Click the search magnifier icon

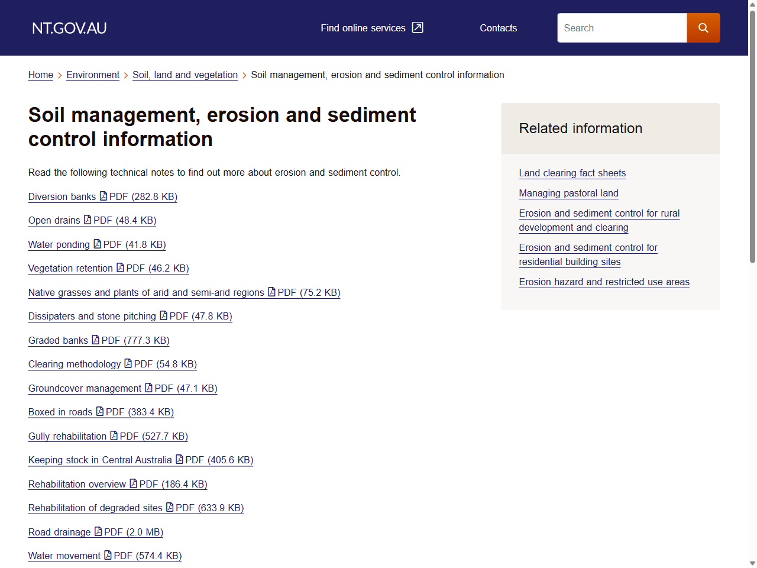tap(703, 28)
